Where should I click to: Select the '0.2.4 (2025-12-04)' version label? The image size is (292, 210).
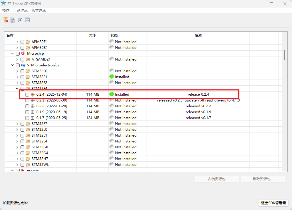pyautogui.click(x=52, y=94)
